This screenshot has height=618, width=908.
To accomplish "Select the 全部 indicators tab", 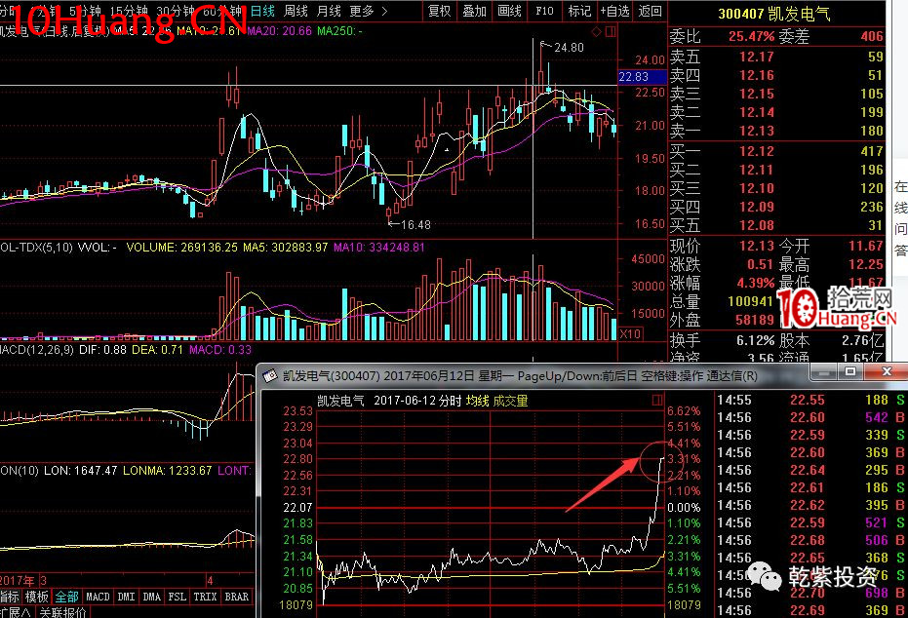I will 66,597.
